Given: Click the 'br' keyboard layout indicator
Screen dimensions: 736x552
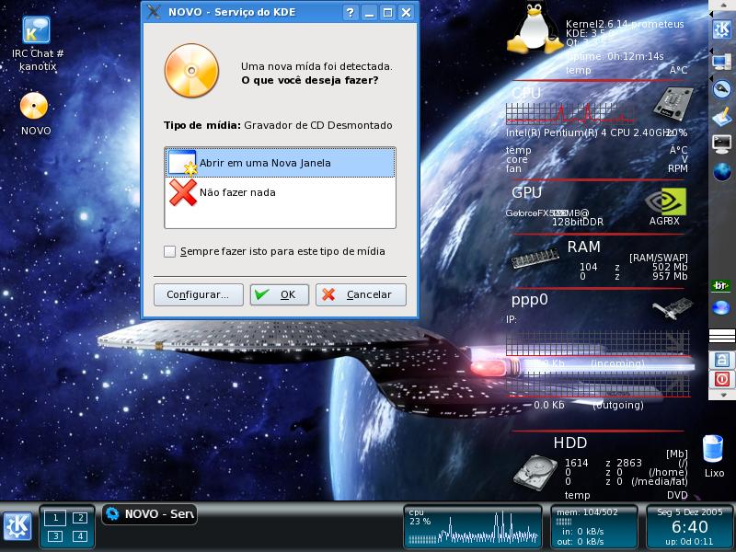Looking at the screenshot, I should tap(721, 285).
